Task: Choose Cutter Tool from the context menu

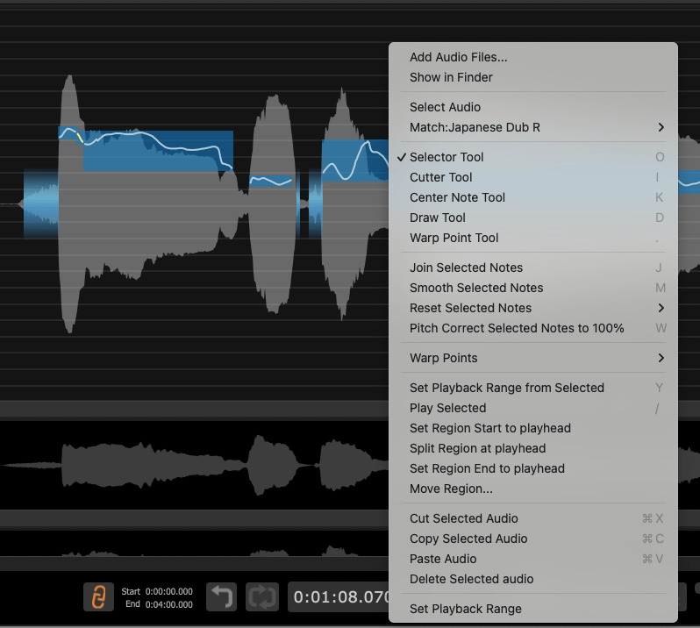Action: point(440,177)
